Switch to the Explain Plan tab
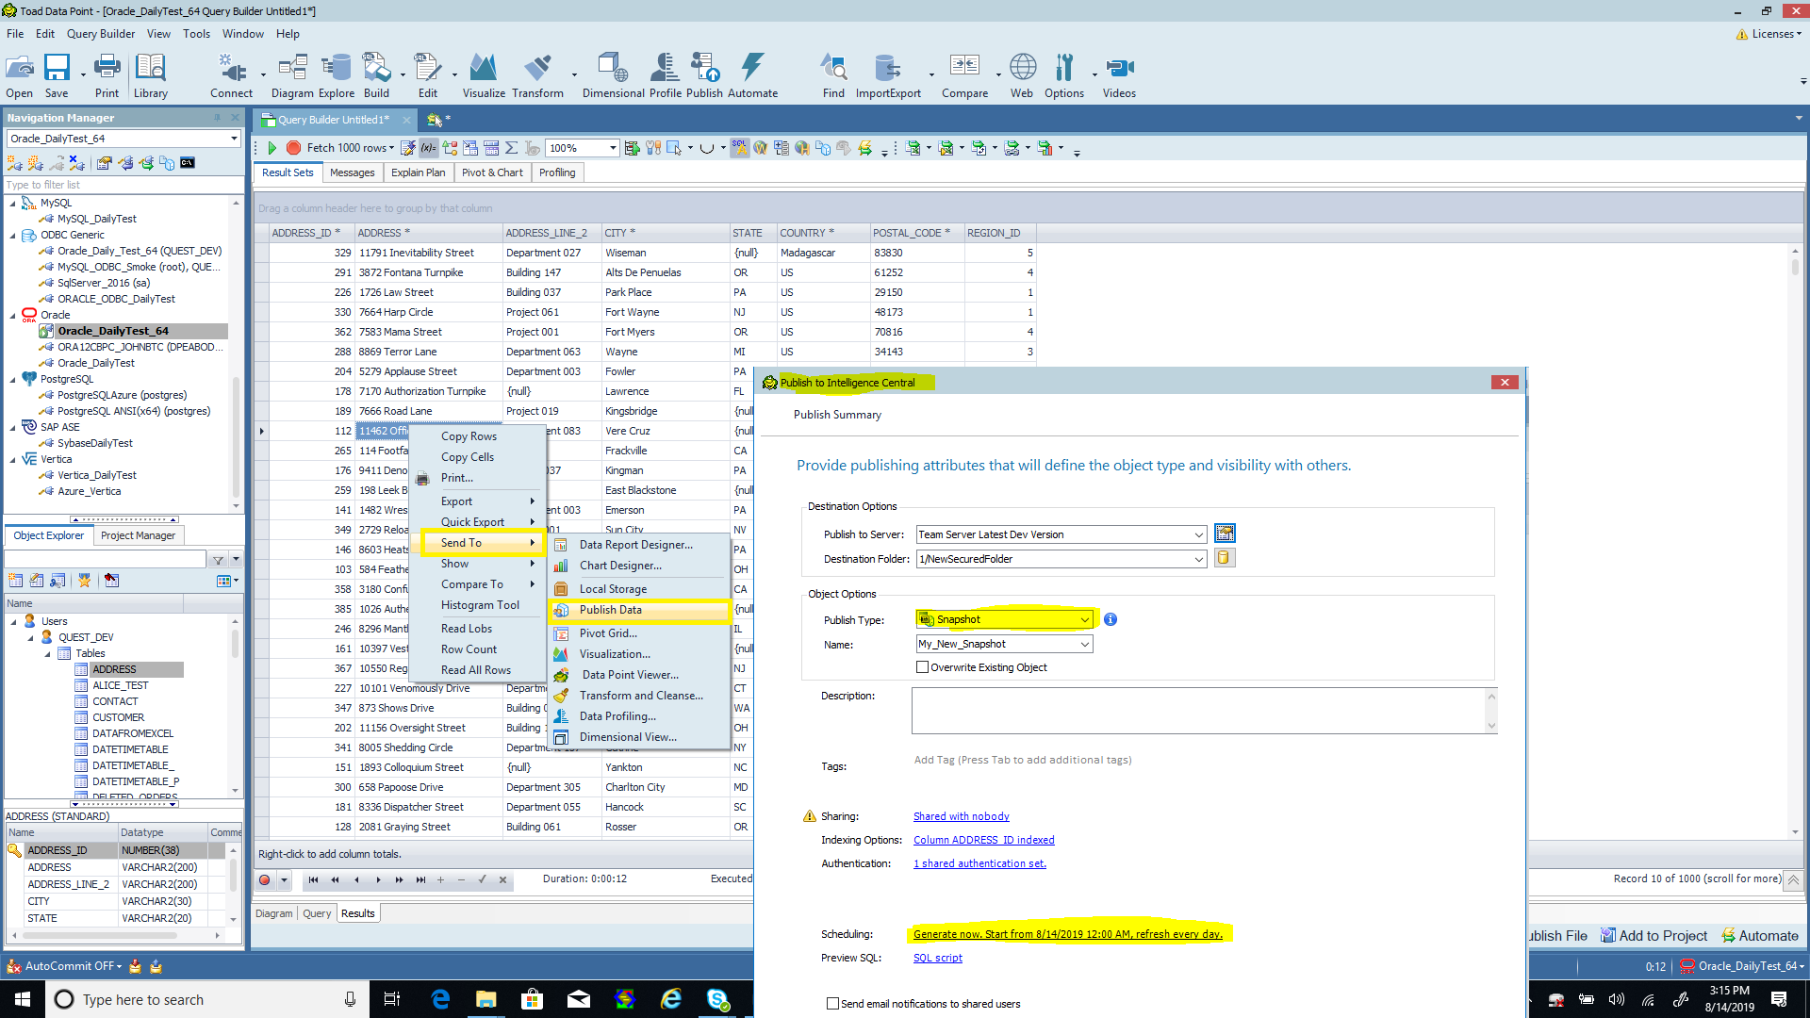 click(x=418, y=172)
